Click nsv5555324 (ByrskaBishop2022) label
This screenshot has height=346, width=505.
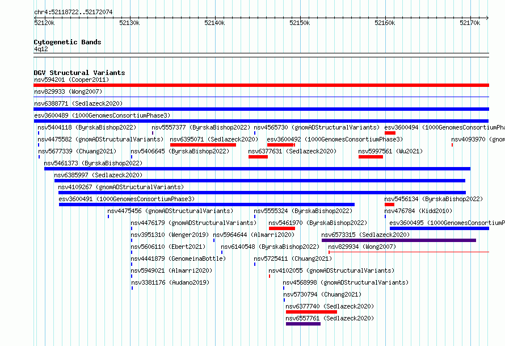pyautogui.click(x=303, y=211)
